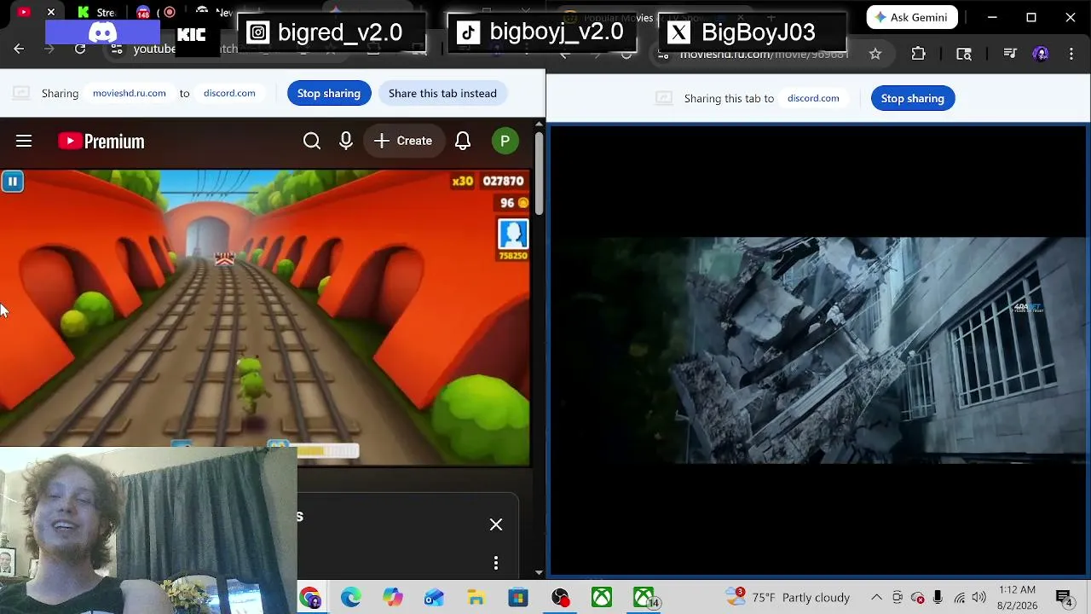Go to YouTube Premium home logo
Viewport: 1091px width, 614px height.
(101, 142)
